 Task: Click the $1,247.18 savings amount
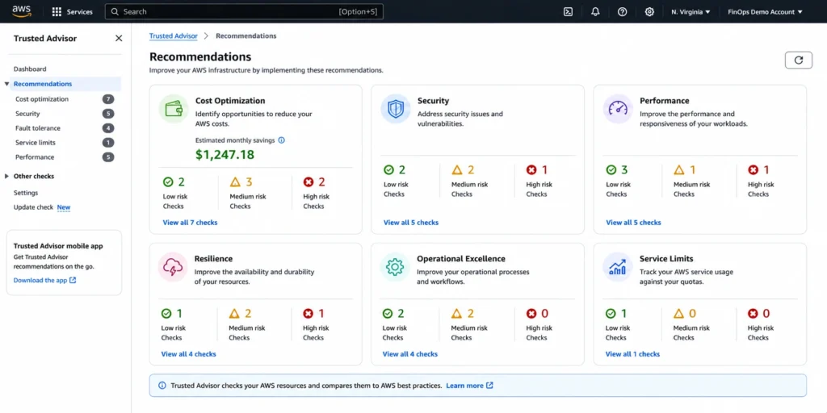click(x=225, y=154)
